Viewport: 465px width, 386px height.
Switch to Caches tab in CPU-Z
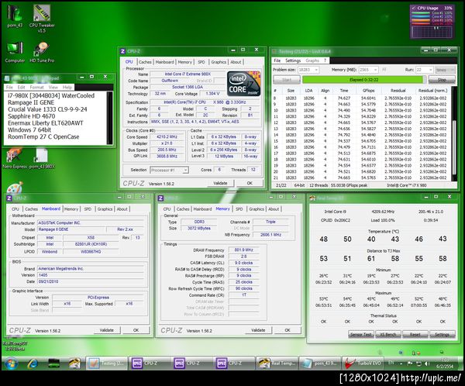coord(146,61)
